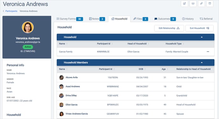Viewport: 219px width, 119px height.
Task: Click the DOB 07/07/2002 personal info value
Action: pos(19,101)
